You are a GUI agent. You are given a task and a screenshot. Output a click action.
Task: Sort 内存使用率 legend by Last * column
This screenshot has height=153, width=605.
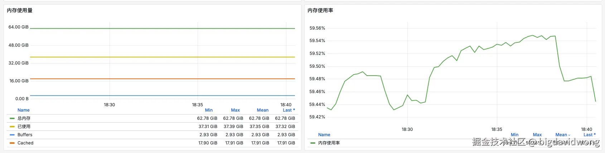[589, 135]
